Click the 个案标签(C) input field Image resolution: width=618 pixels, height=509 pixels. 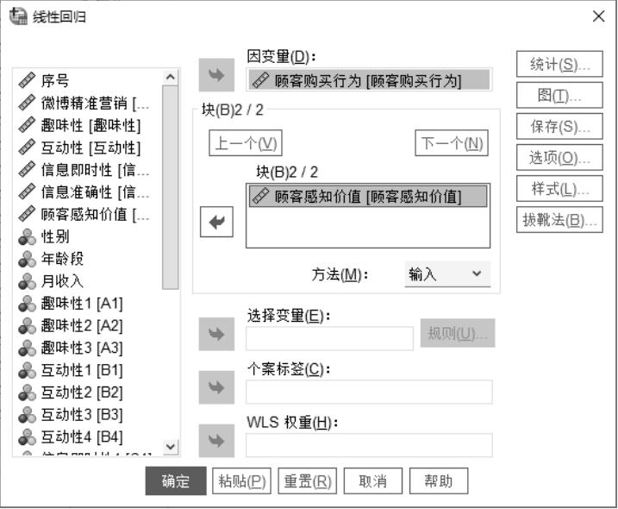[x=369, y=392]
